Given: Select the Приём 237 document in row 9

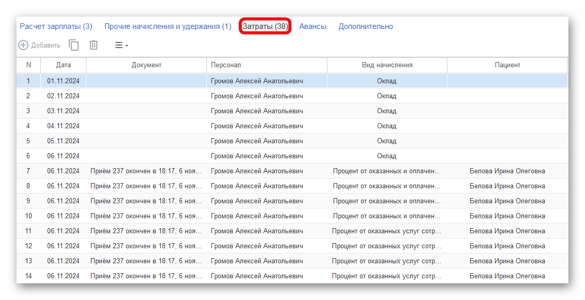Looking at the screenshot, I should (146, 201).
